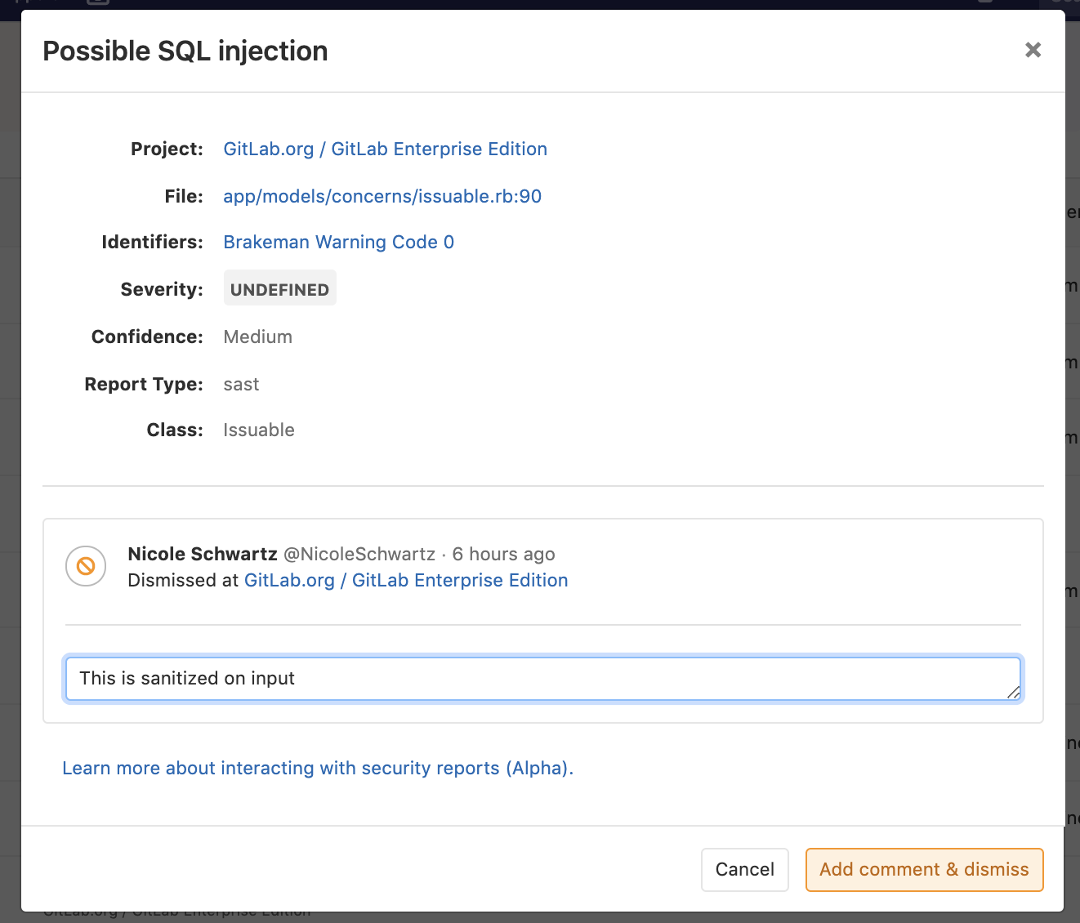The image size is (1080, 923).
Task: Click the '6 hours ago' timestamp
Action: pos(504,554)
